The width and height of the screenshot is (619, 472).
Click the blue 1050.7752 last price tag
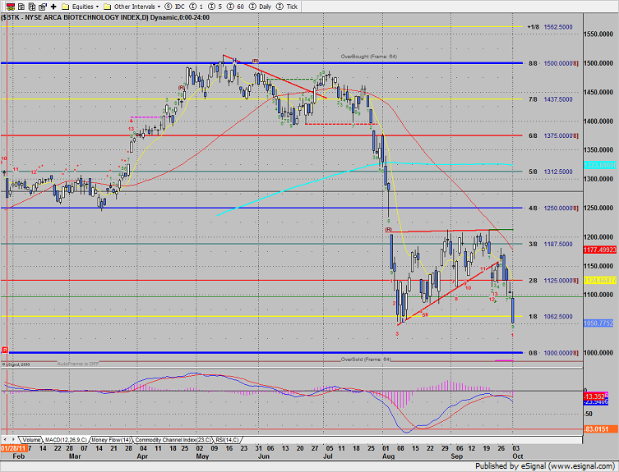(x=598, y=323)
